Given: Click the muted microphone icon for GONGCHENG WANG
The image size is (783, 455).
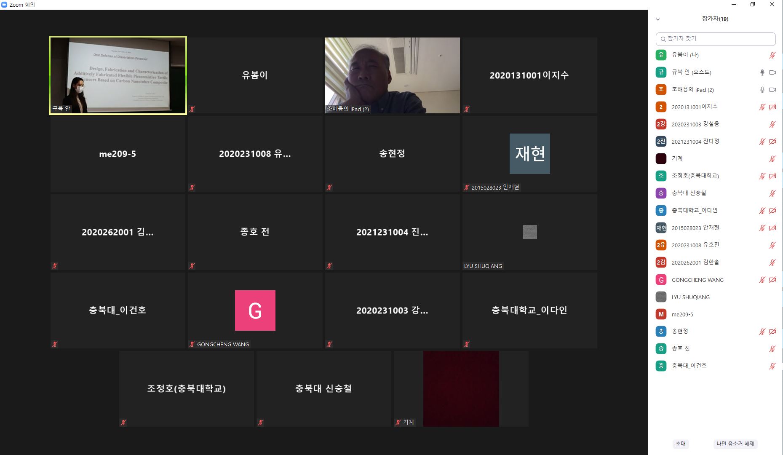Looking at the screenshot, I should (x=762, y=280).
